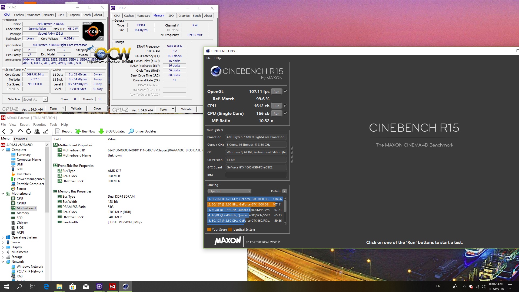Go forward in AIDA64 navigation
519x292 pixels.
point(12,131)
